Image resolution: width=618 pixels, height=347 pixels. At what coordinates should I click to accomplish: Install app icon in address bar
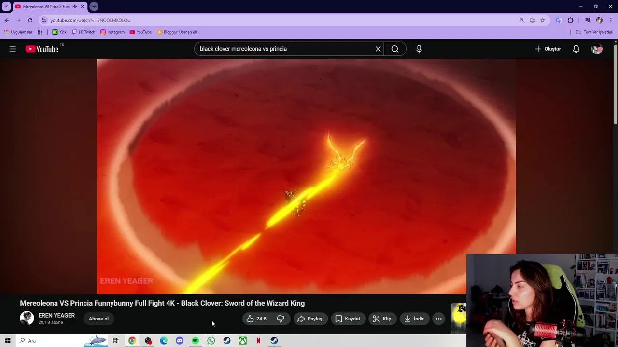pyautogui.click(x=532, y=20)
